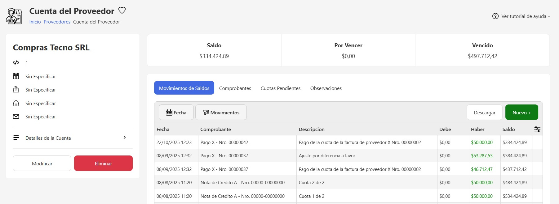The image size is (559, 204).
Task: Expand Detalles de la Cuenta chevron
Action: (125, 138)
